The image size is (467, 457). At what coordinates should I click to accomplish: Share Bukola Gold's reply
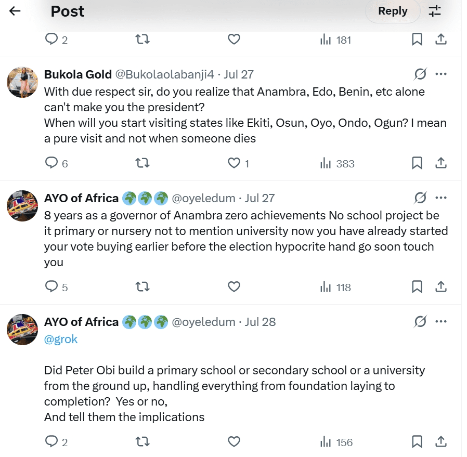click(x=441, y=163)
